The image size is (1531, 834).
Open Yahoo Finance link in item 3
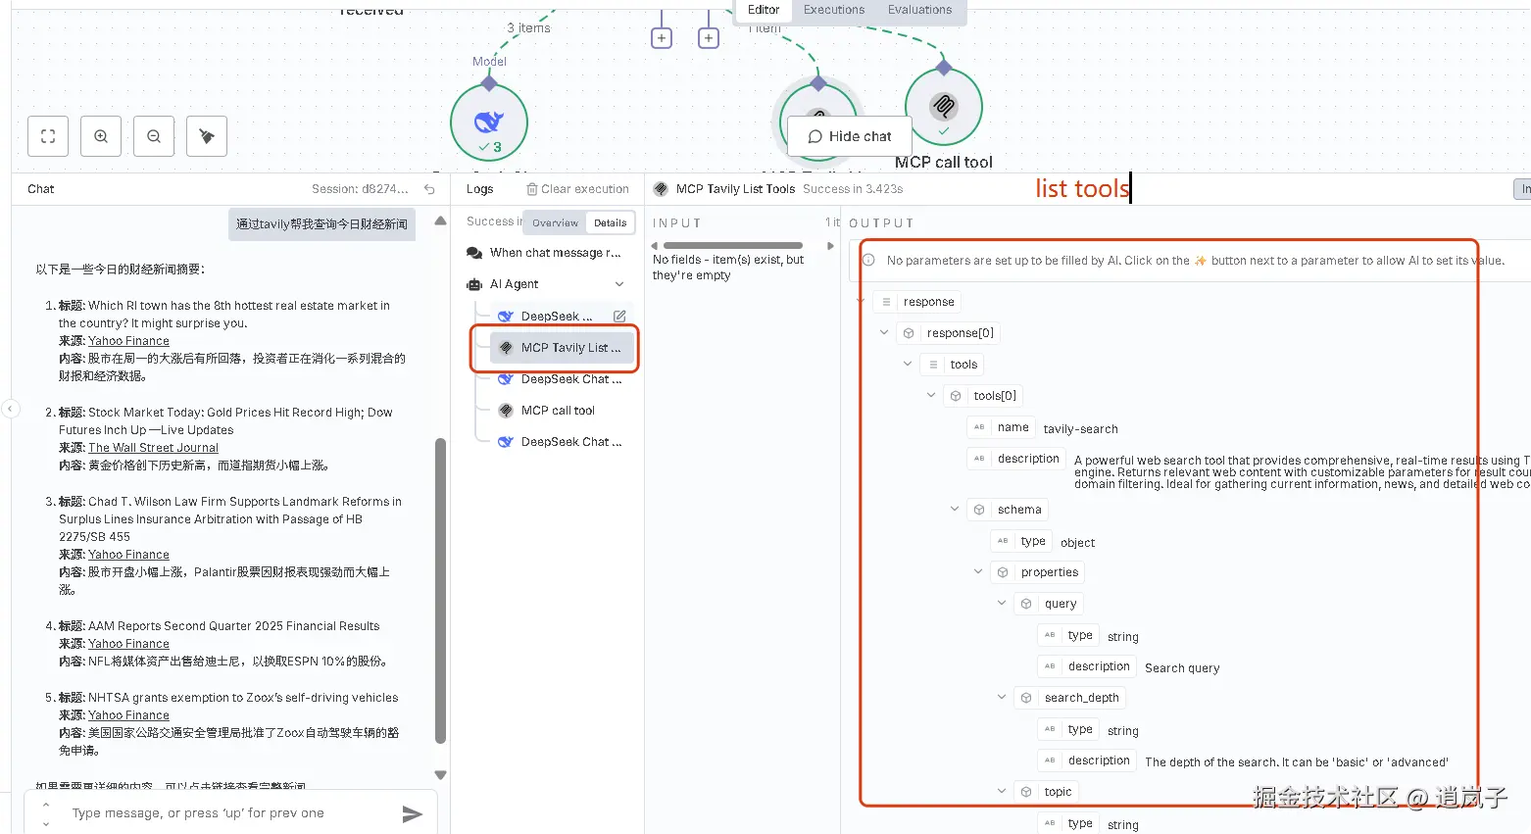[x=128, y=555]
